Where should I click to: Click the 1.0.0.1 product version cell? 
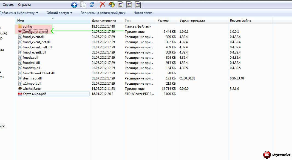(184, 32)
